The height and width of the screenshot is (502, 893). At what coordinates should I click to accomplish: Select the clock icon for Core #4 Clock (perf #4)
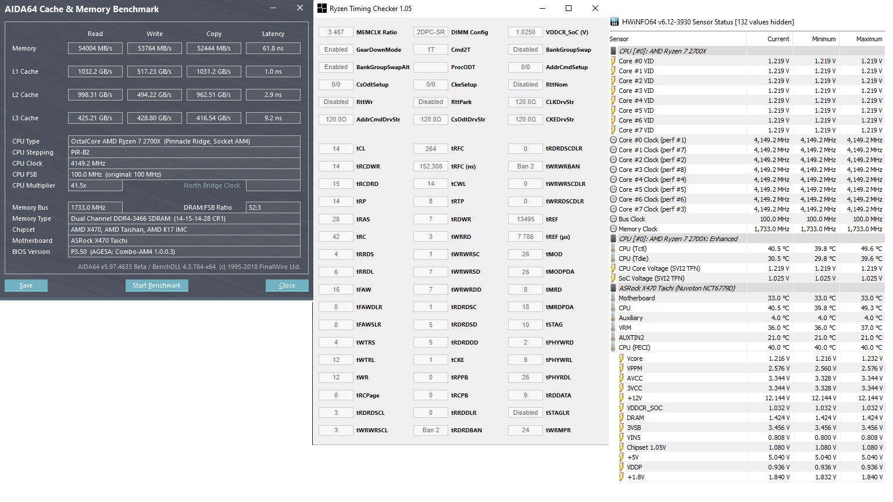(613, 180)
